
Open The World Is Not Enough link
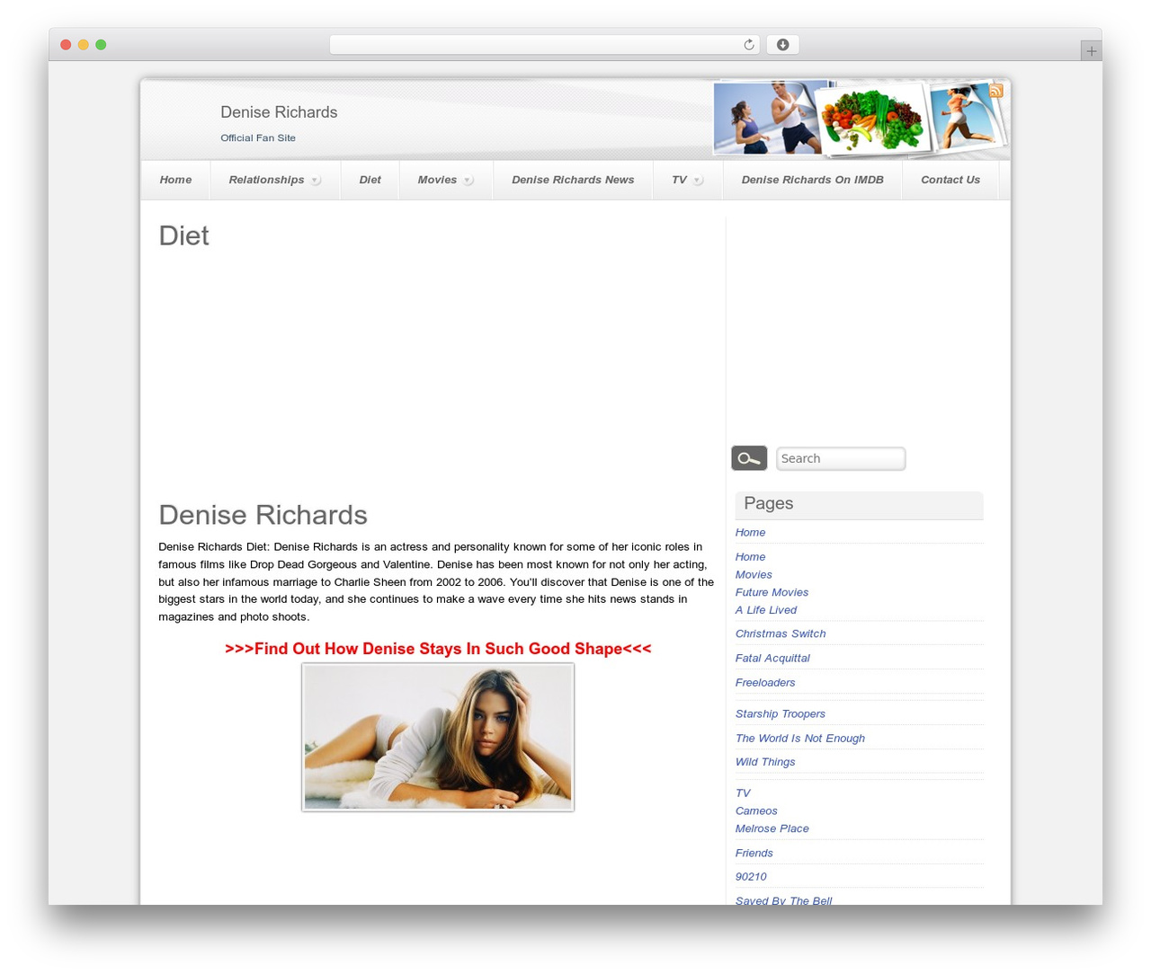[800, 739]
